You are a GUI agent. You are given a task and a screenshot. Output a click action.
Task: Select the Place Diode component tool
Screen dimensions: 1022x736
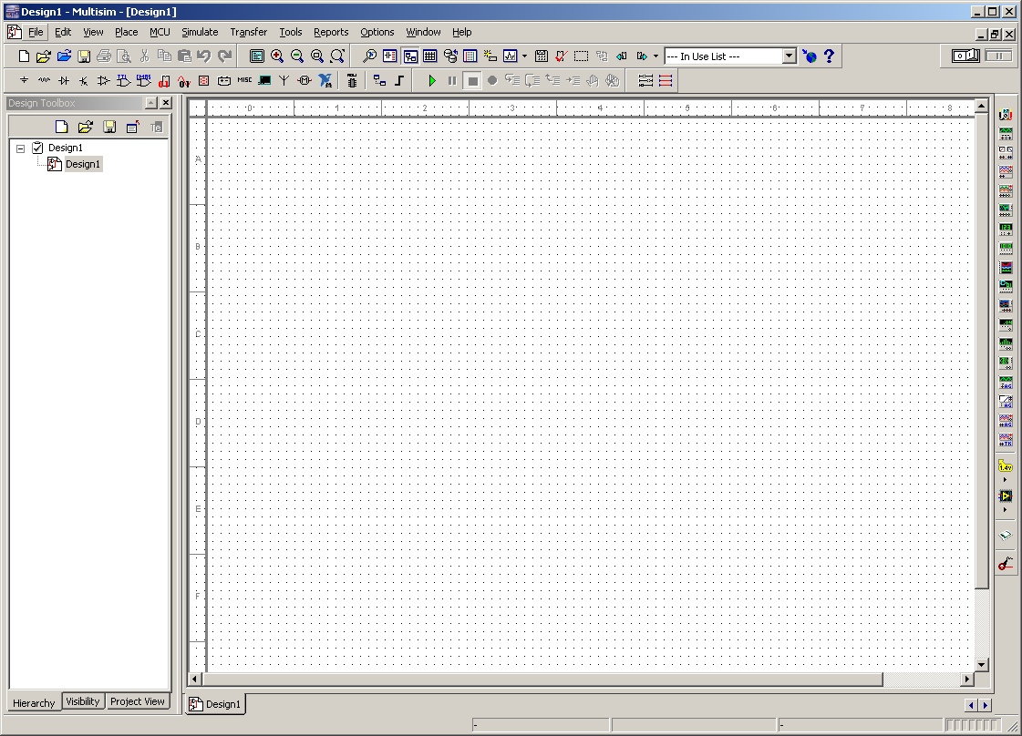point(64,81)
